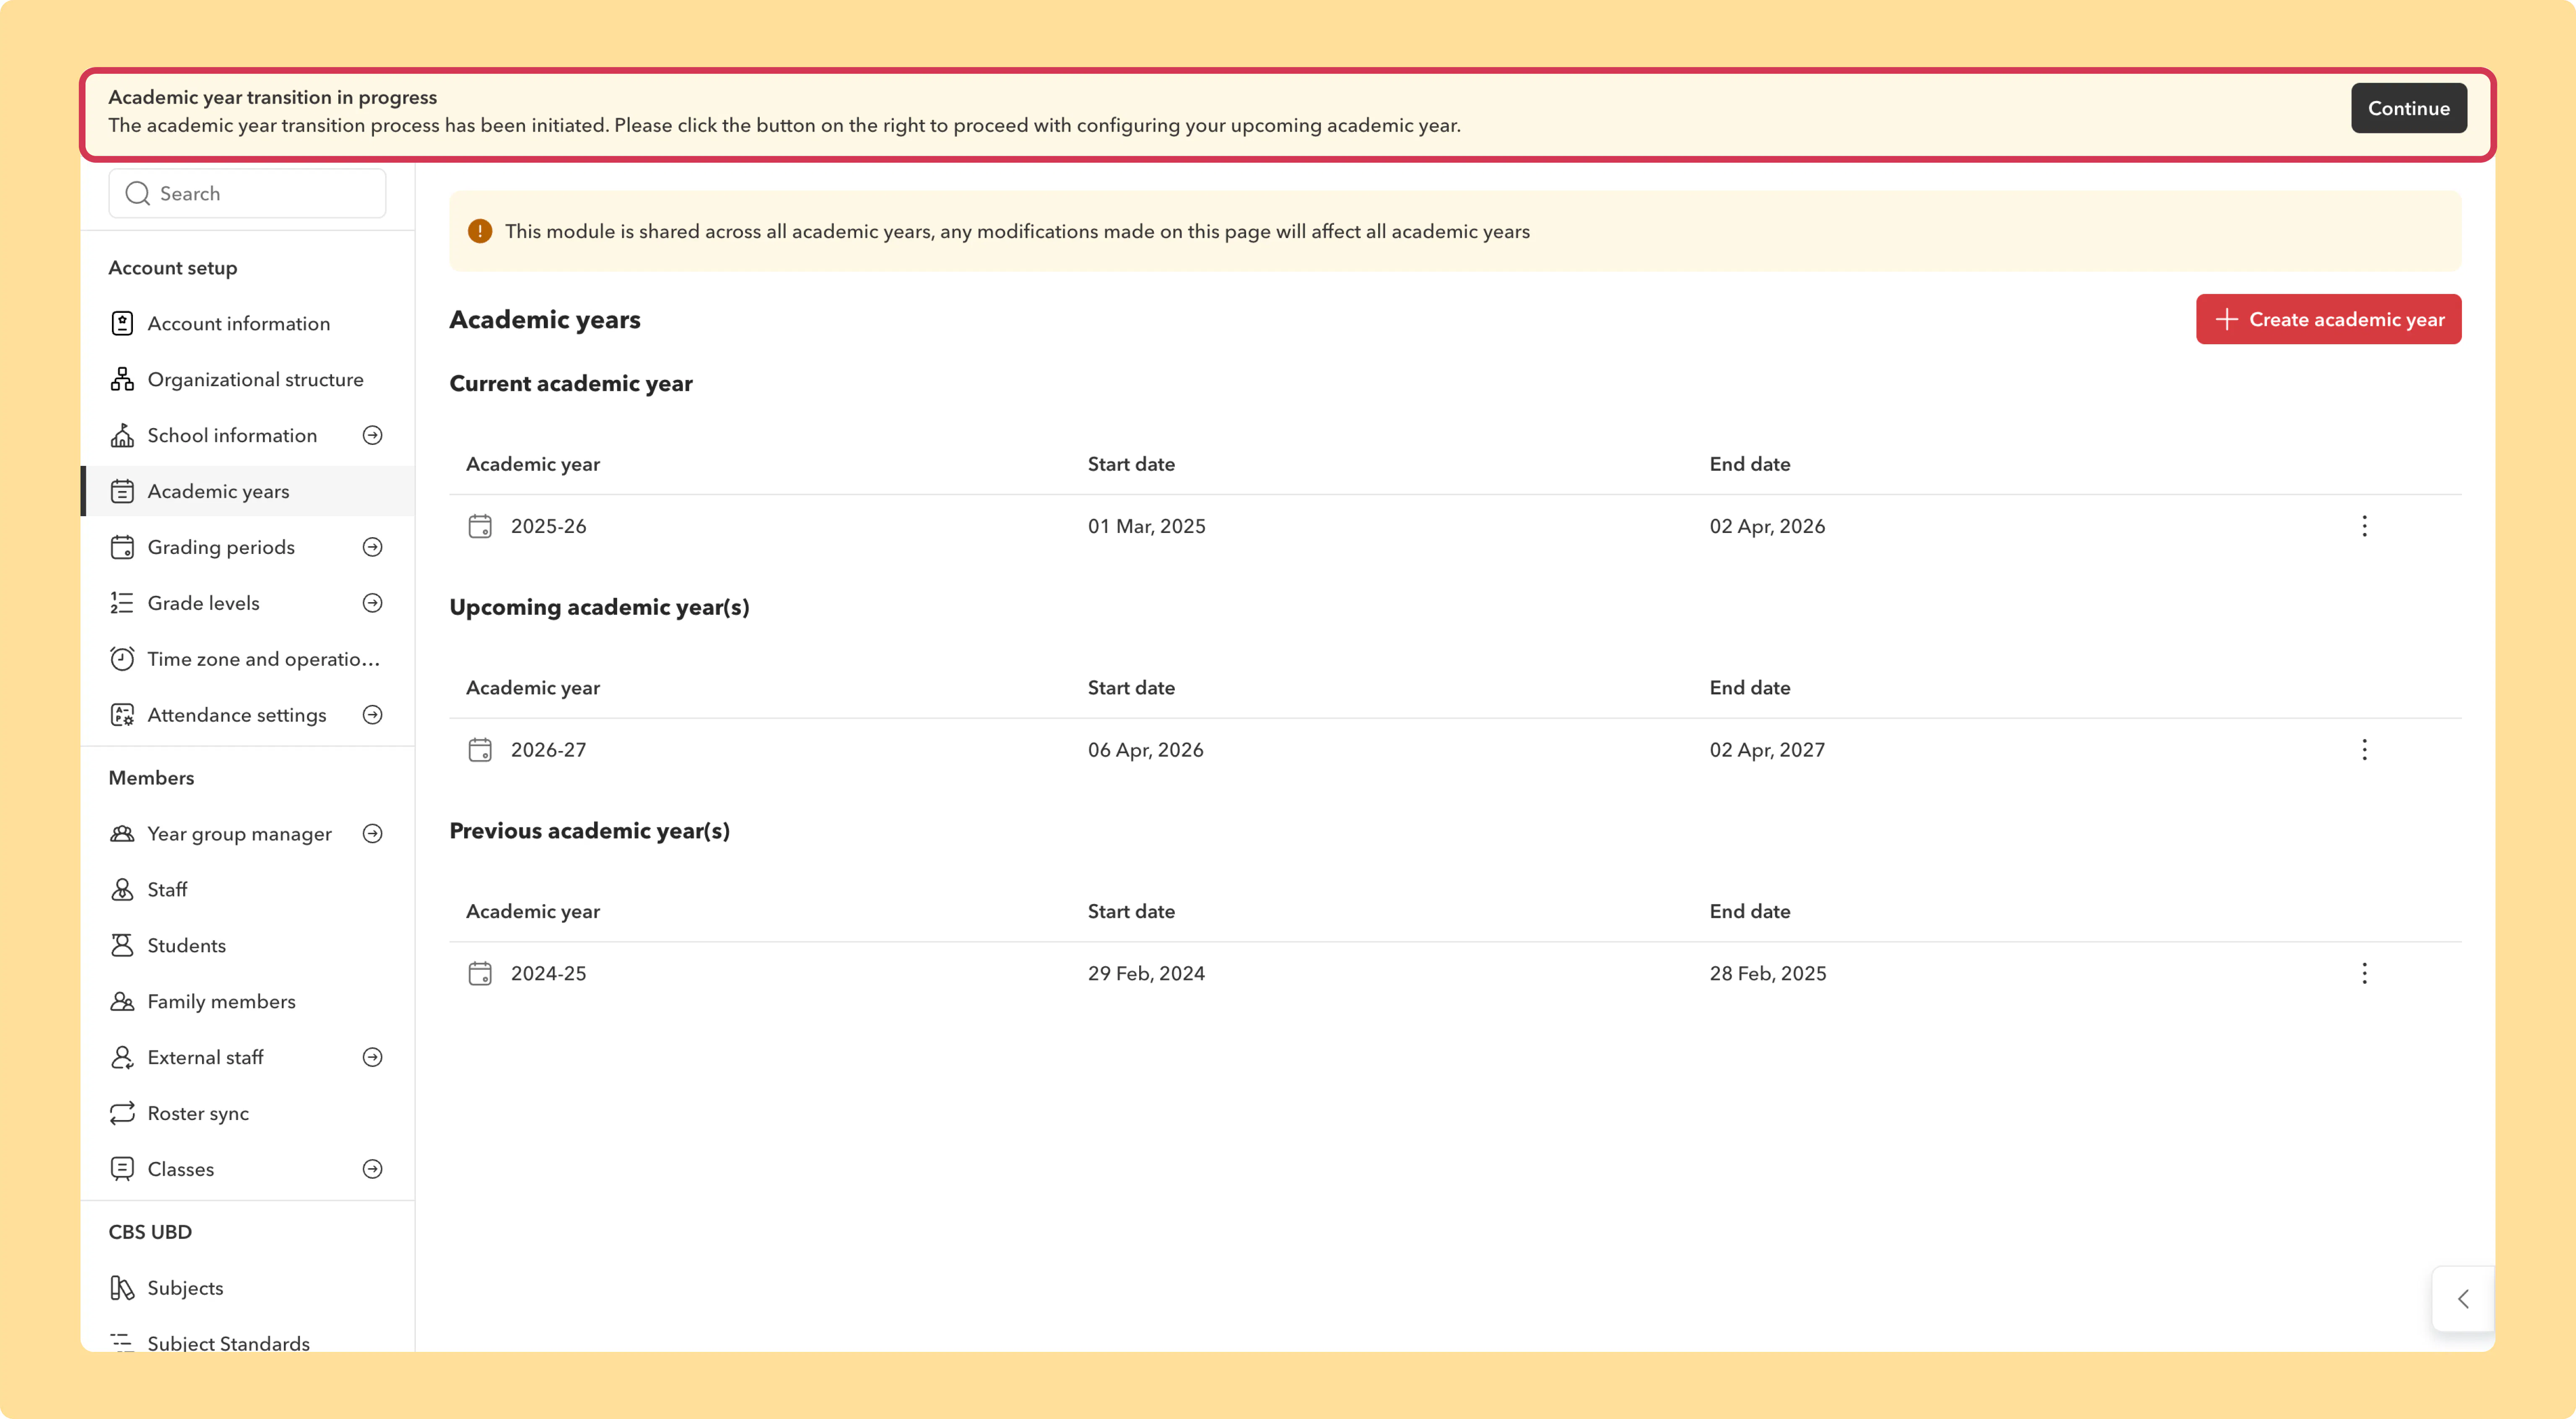The image size is (2576, 1419).
Task: Open options menu for 2026-27 academic year
Action: pyautogui.click(x=2364, y=750)
